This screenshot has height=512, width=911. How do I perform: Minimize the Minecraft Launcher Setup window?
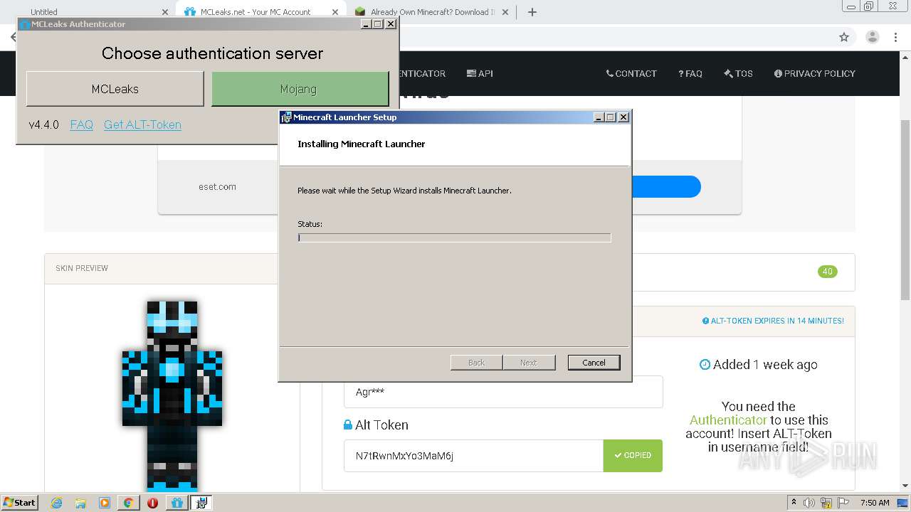click(599, 117)
